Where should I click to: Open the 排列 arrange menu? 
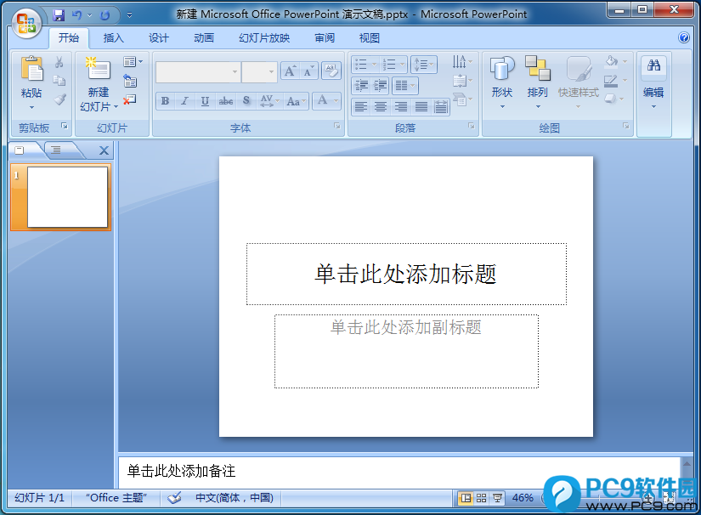tap(537, 82)
